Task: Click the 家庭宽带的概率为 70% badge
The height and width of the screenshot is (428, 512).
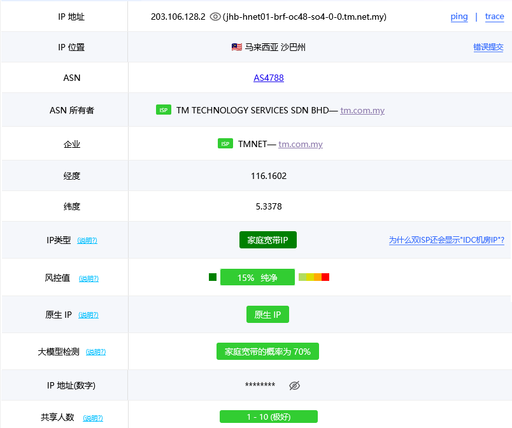Action: coord(267,352)
